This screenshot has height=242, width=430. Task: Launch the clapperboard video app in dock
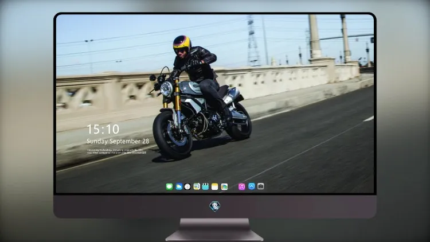tap(205, 186)
